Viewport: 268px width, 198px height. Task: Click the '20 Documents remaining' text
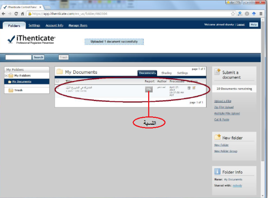(234, 89)
